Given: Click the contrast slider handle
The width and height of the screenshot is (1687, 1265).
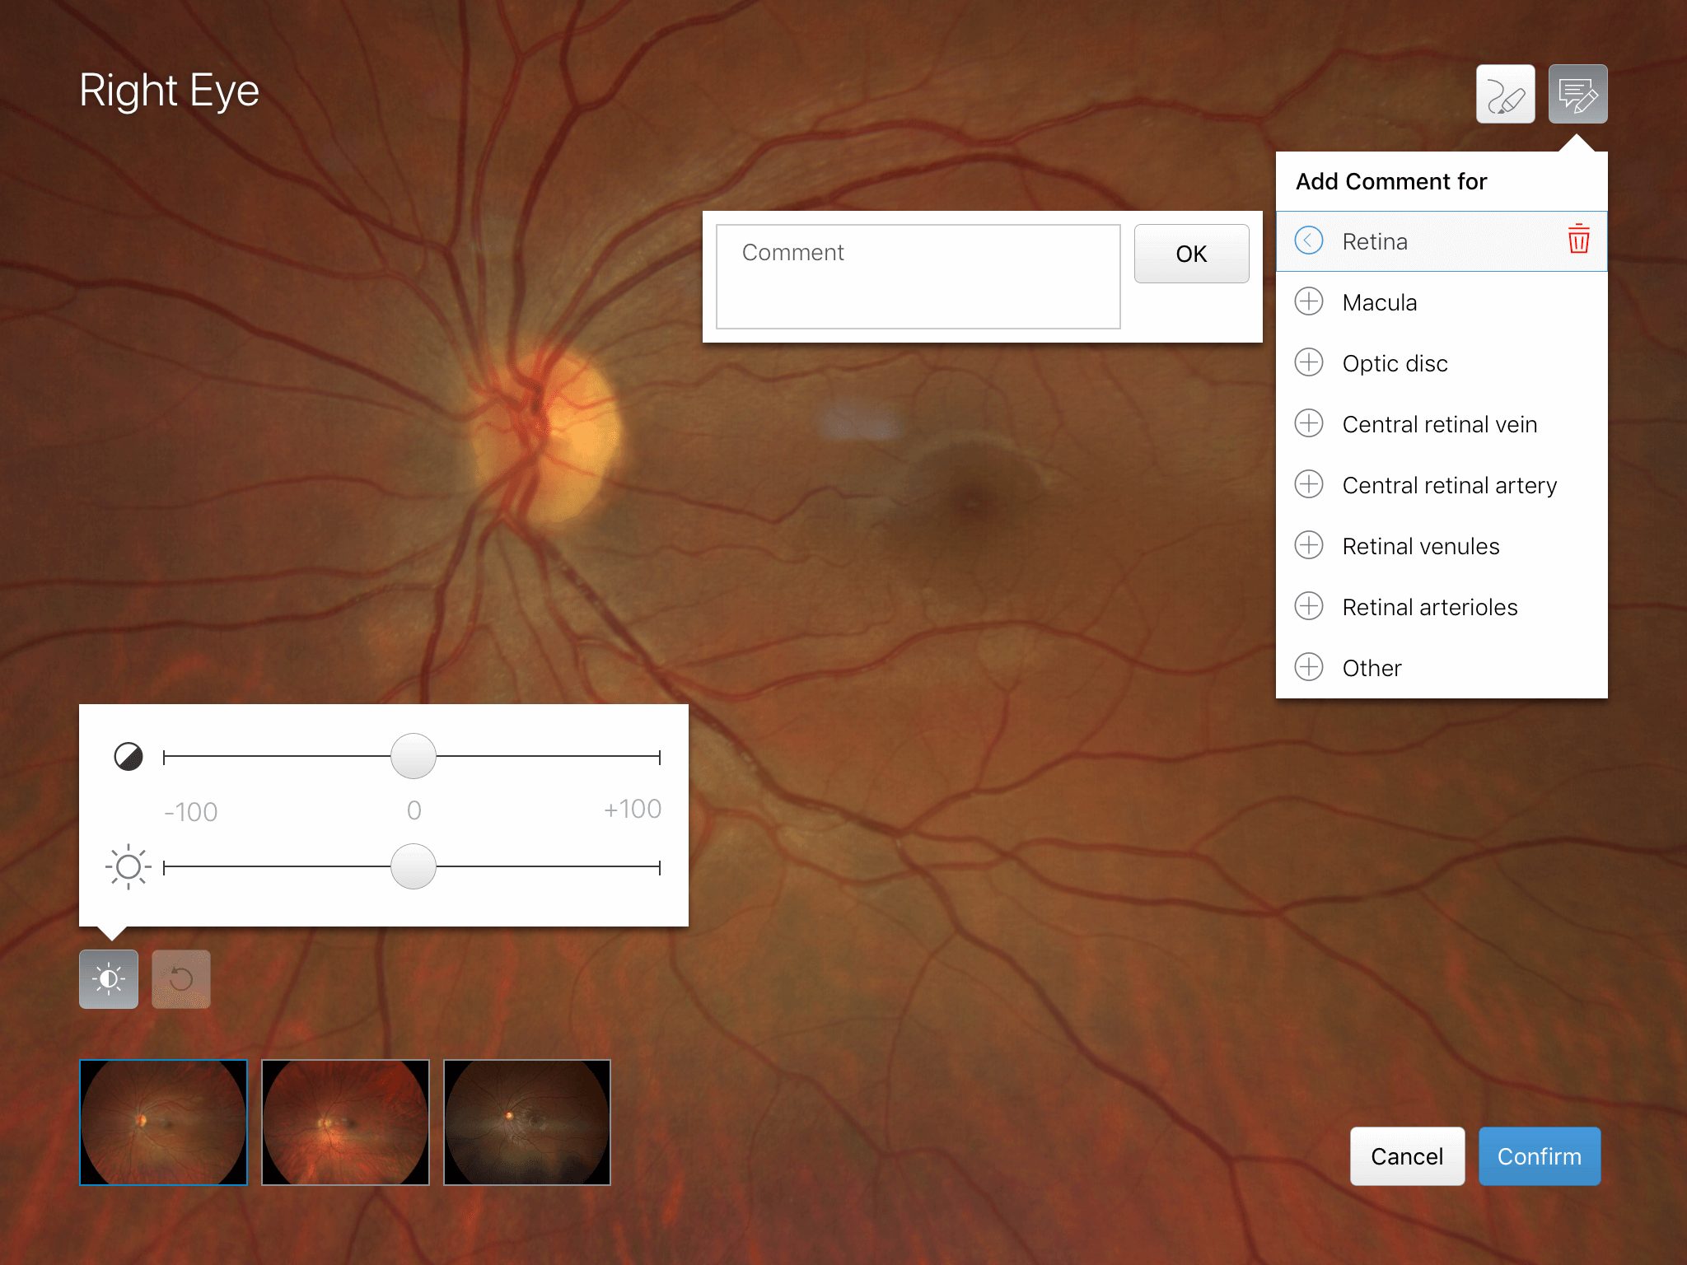Looking at the screenshot, I should (413, 756).
